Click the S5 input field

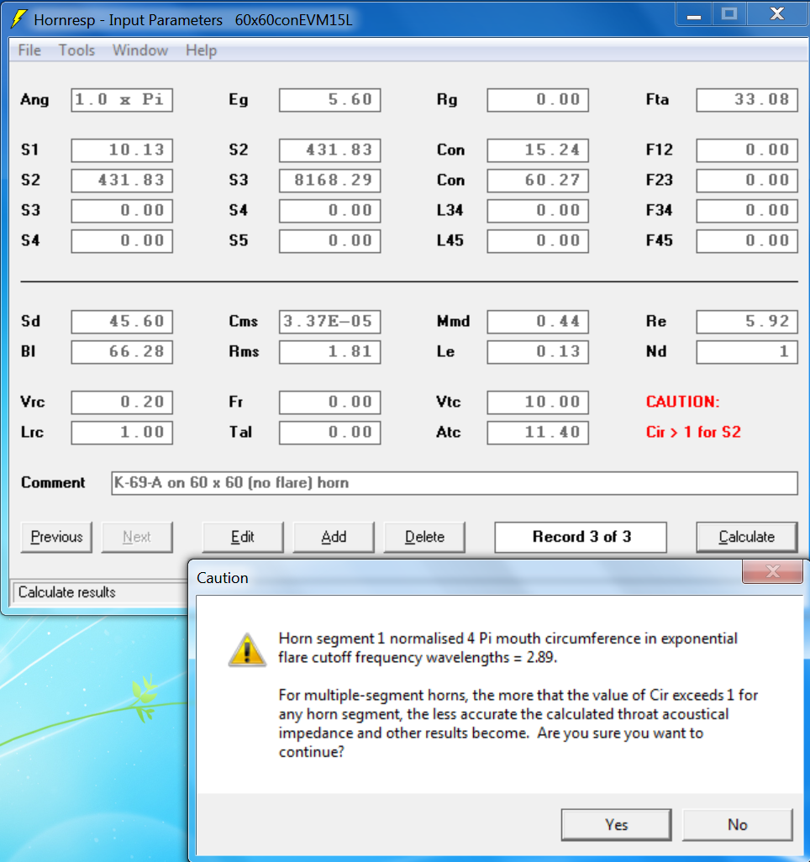(x=330, y=241)
